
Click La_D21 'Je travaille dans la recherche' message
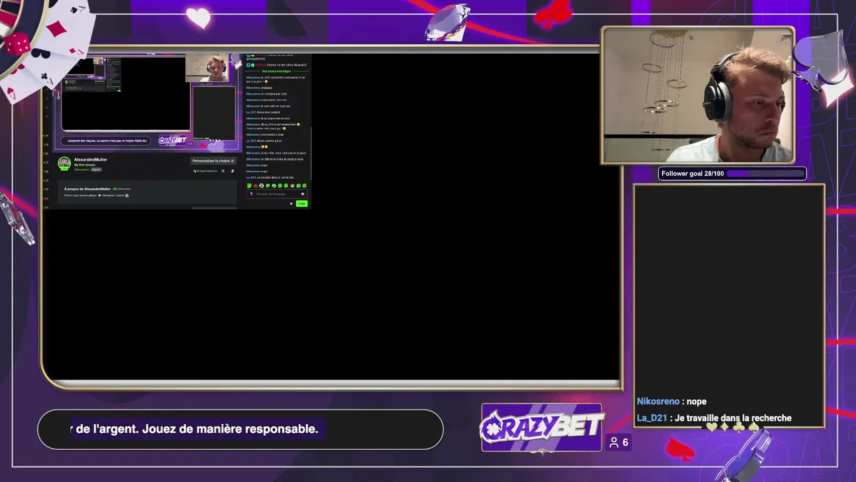(714, 418)
